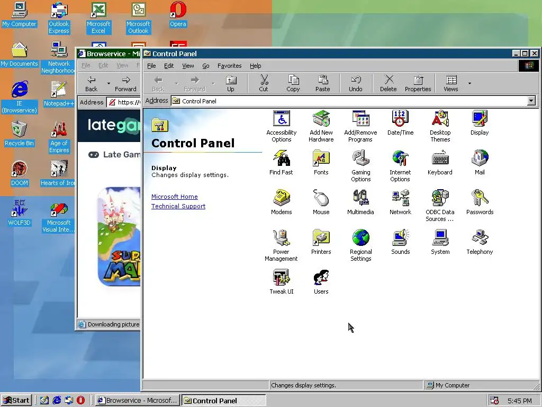The height and width of the screenshot is (407, 542).
Task: Expand the Views dropdown arrow
Action: point(469,83)
